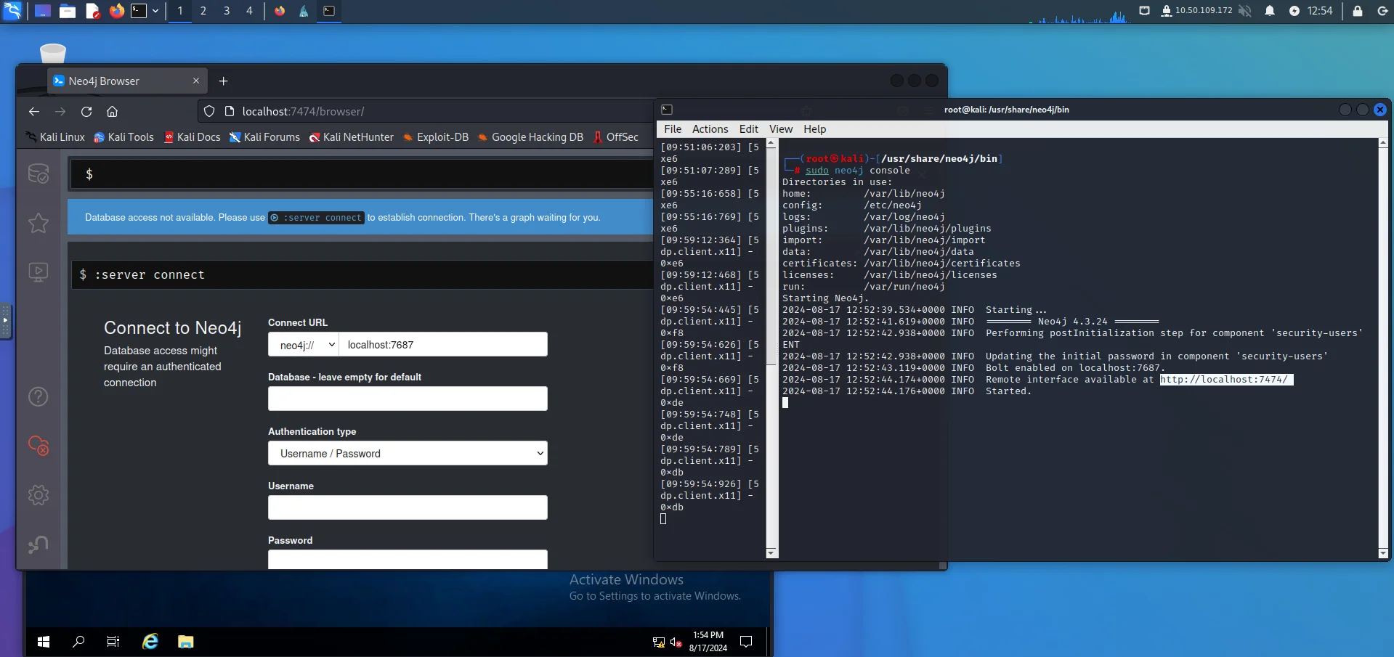Image resolution: width=1394 pixels, height=657 pixels.
Task: Open Neo4j About sidebar icon
Action: point(39,544)
